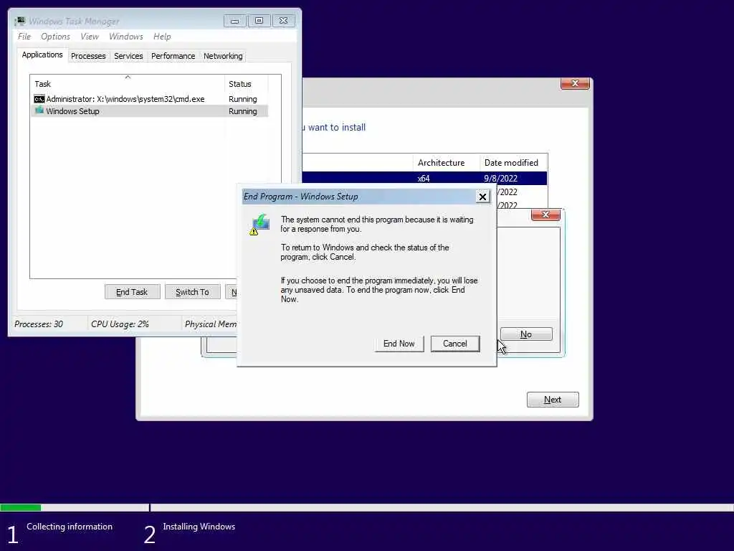Close the Windows Setup window
Viewport: 734px width, 551px height.
(x=575, y=83)
